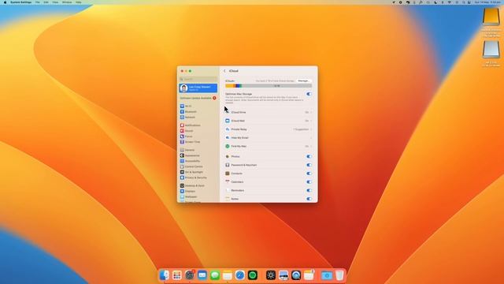Screen dimensions: 504x284
Task: Expand the Find My Mac chevron
Action: pyautogui.click(x=311, y=146)
